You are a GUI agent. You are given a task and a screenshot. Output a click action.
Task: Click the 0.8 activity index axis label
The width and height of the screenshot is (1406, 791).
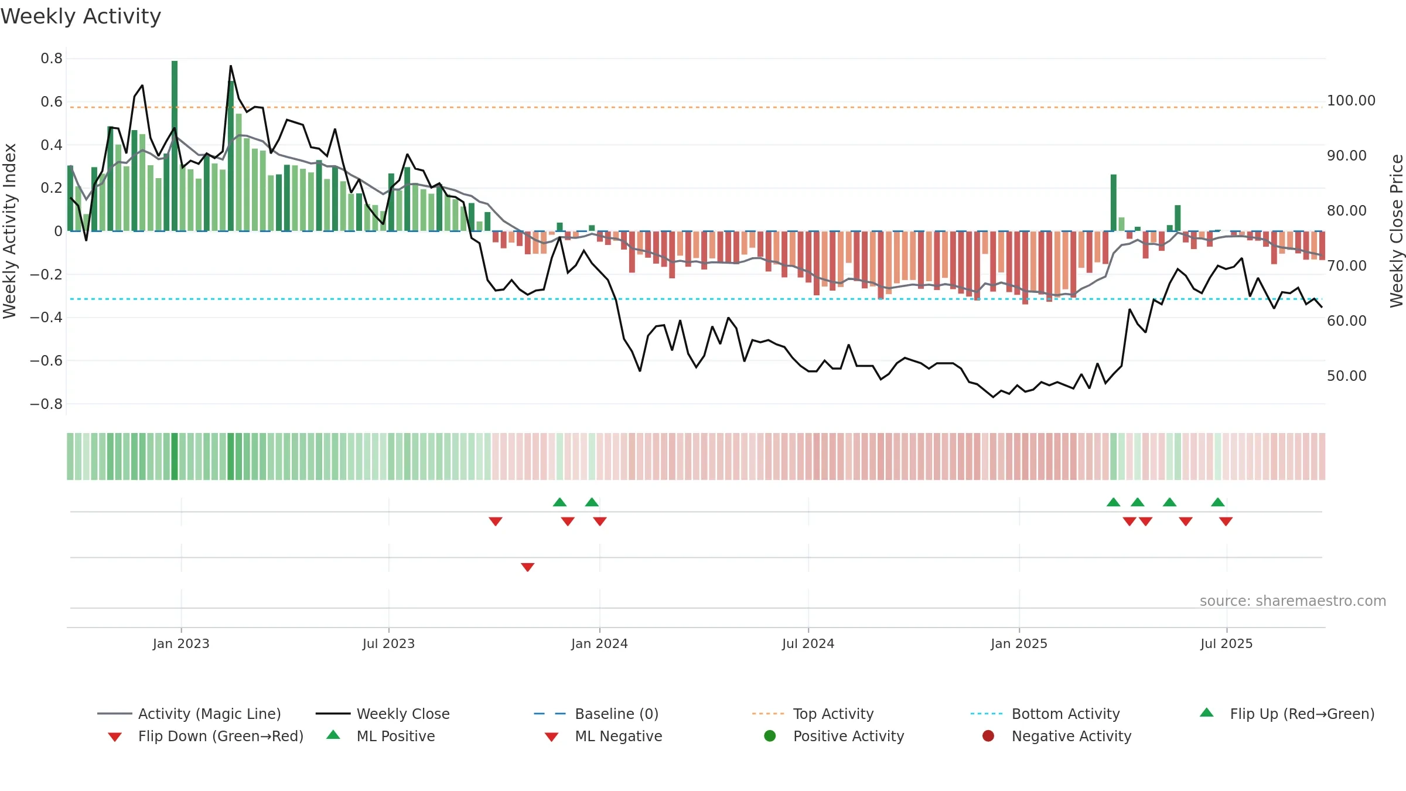pyautogui.click(x=52, y=59)
